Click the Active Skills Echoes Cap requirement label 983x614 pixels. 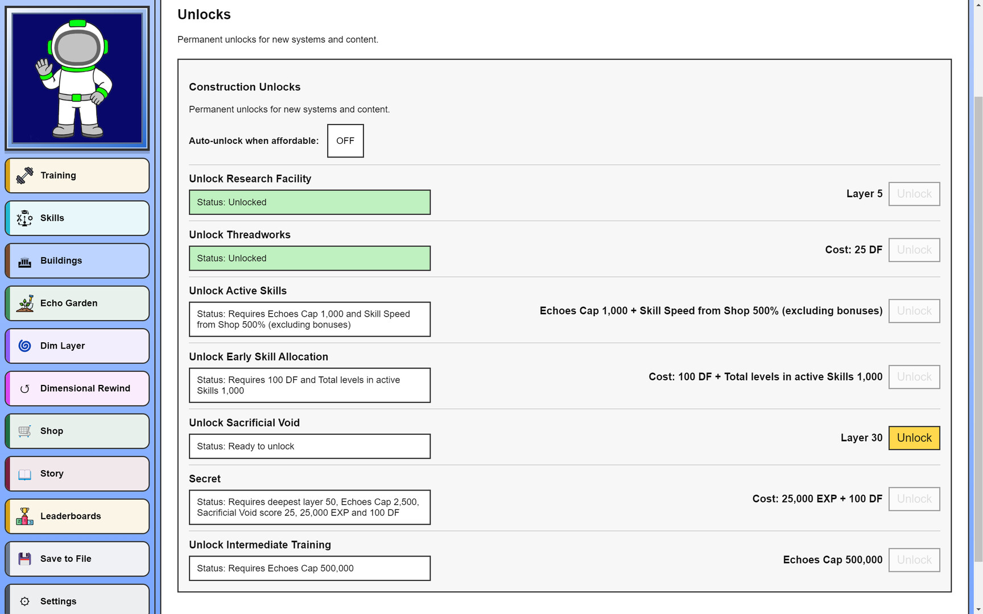(x=711, y=311)
